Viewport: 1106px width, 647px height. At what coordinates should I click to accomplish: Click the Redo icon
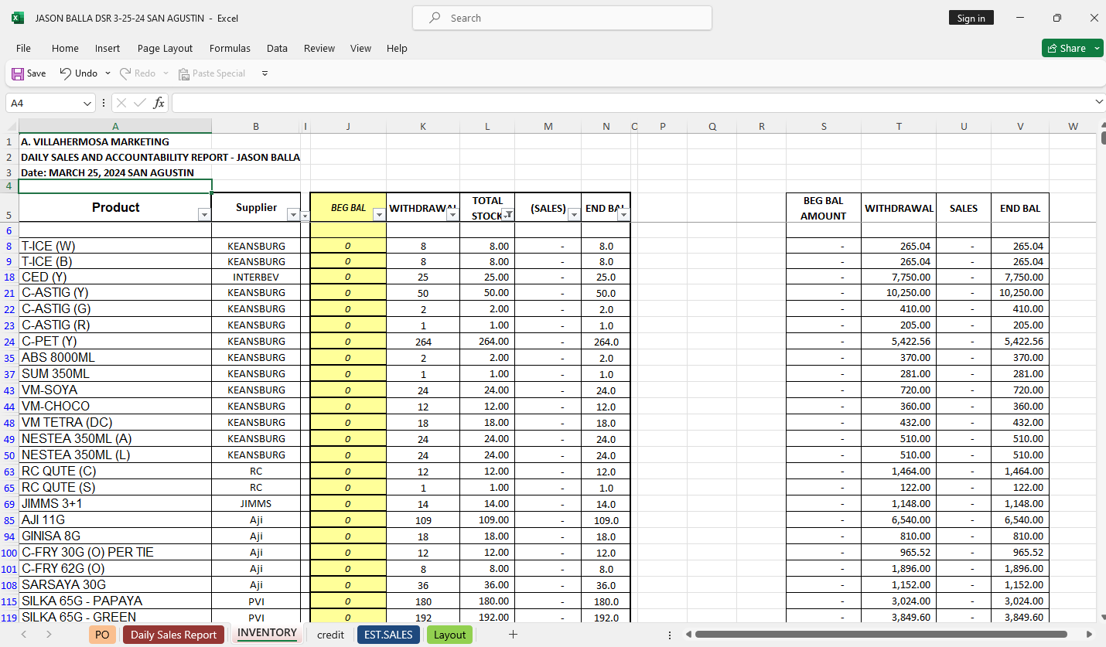click(x=125, y=73)
